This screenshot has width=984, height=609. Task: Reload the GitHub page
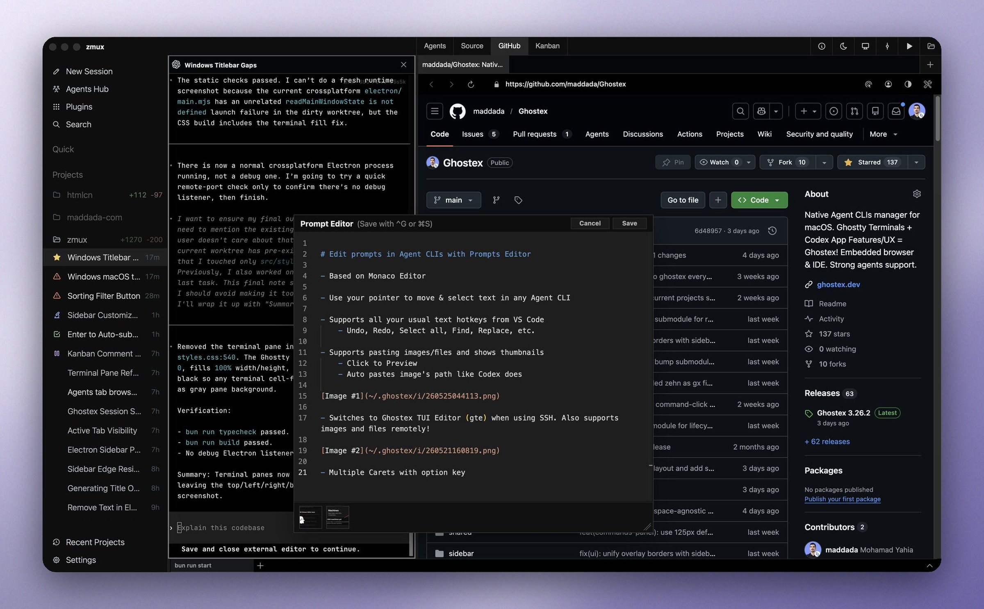pos(471,84)
